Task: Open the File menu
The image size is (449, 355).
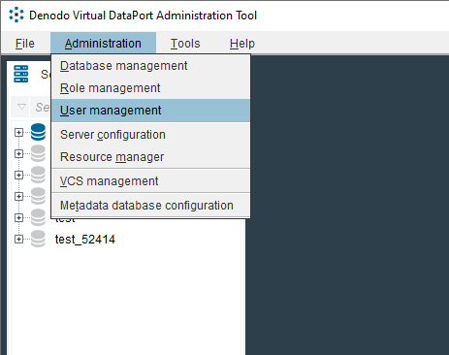Action: 25,44
